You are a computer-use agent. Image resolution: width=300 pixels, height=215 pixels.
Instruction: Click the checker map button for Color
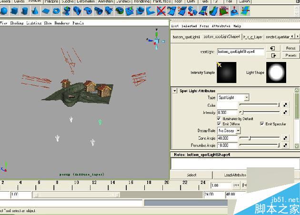[285, 105]
